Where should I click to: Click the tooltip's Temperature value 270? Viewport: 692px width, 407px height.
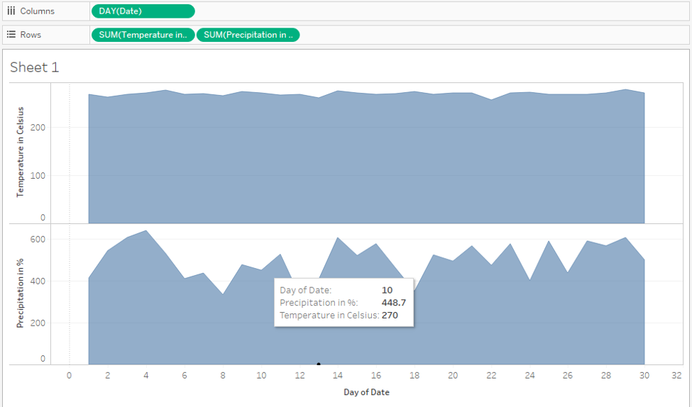pyautogui.click(x=390, y=316)
